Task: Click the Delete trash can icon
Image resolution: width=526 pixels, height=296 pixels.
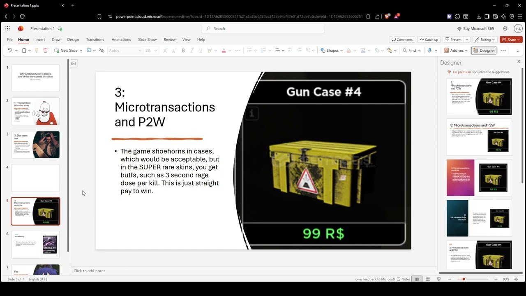Action: (x=45, y=51)
